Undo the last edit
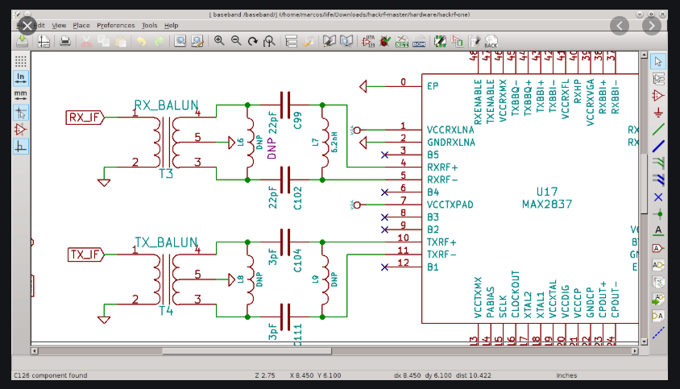 pos(141,41)
